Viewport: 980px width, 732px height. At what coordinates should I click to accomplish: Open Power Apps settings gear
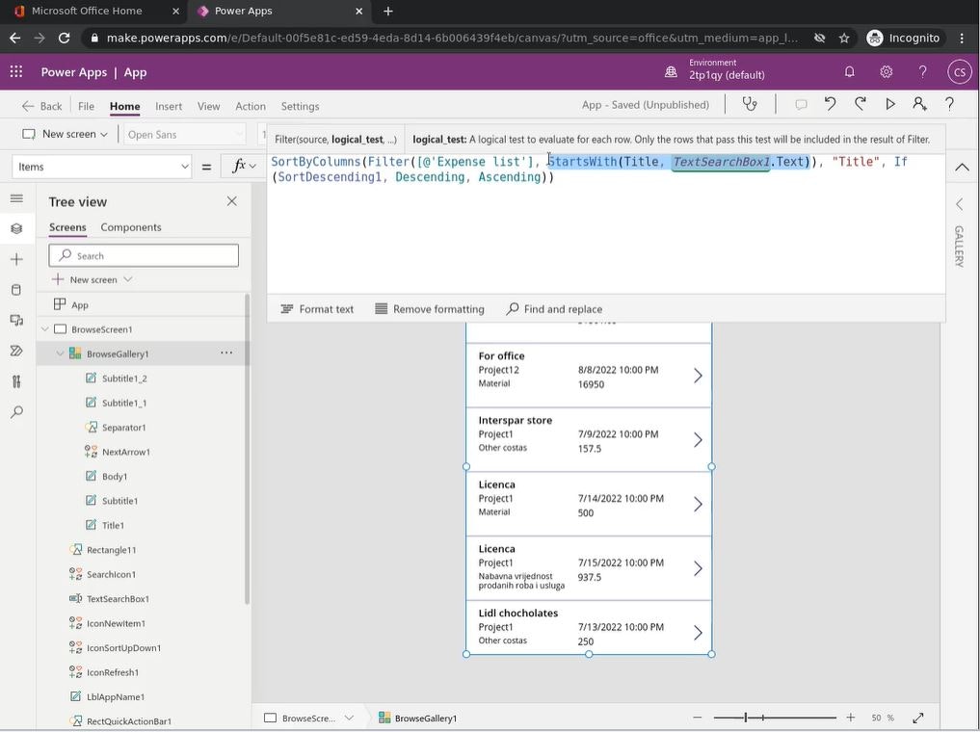coord(887,72)
